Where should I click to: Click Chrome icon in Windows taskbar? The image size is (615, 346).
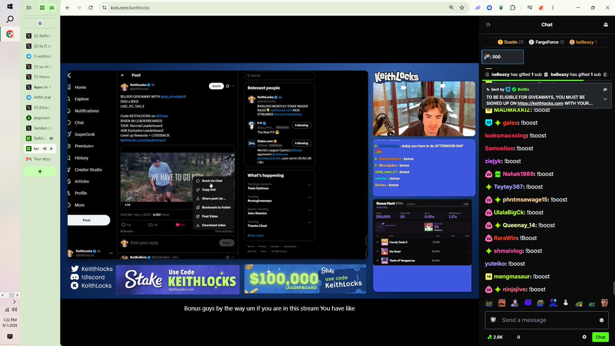[x=10, y=34]
